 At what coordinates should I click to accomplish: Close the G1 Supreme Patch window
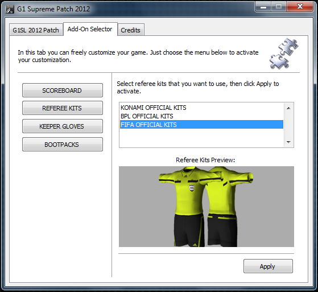(x=300, y=7)
